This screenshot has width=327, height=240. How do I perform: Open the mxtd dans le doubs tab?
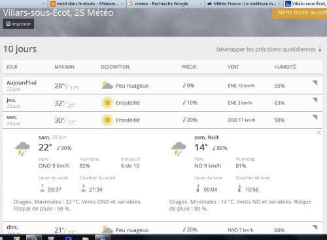[x=87, y=4]
